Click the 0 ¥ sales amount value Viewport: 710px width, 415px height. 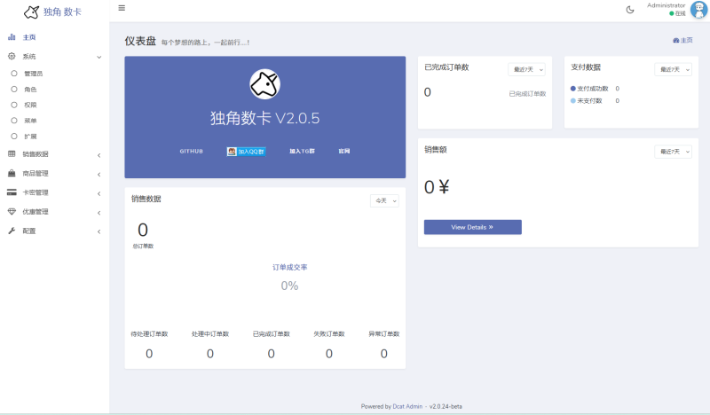437,187
